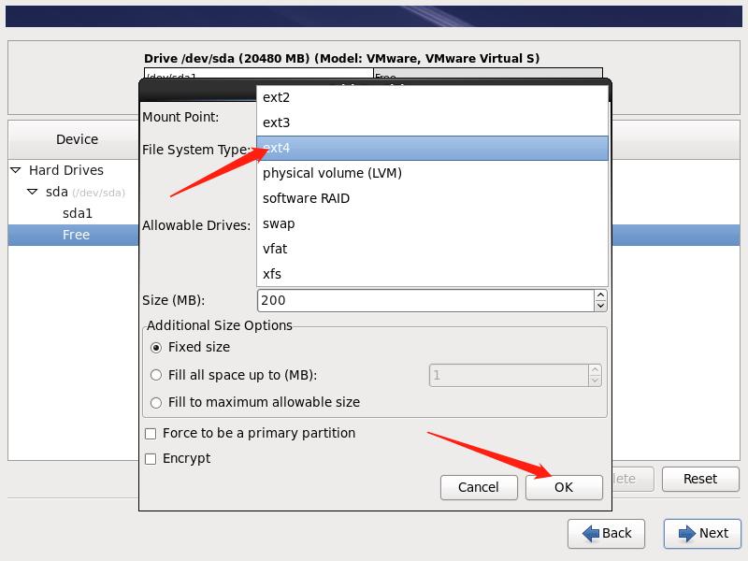Select Fill to maximum allowable size
Viewport: 748px width, 561px height.
(x=156, y=403)
